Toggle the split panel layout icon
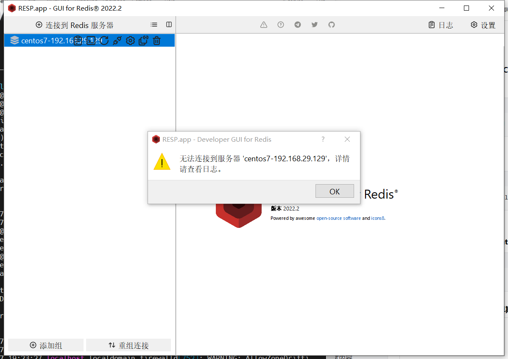 (x=169, y=25)
